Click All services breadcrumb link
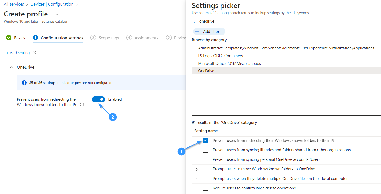This screenshot has height=194, width=381. pos(14,4)
